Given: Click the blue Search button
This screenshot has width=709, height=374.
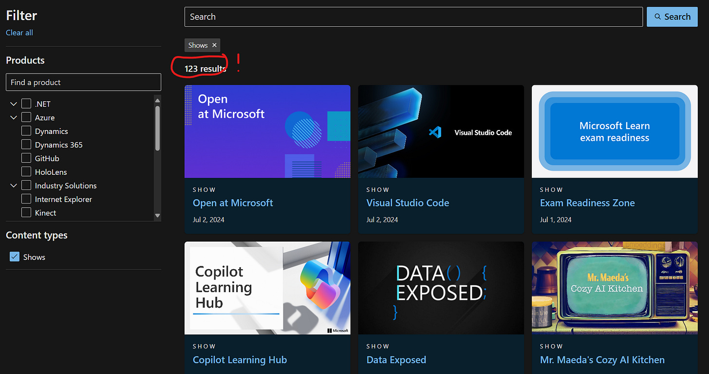Looking at the screenshot, I should 672,17.
